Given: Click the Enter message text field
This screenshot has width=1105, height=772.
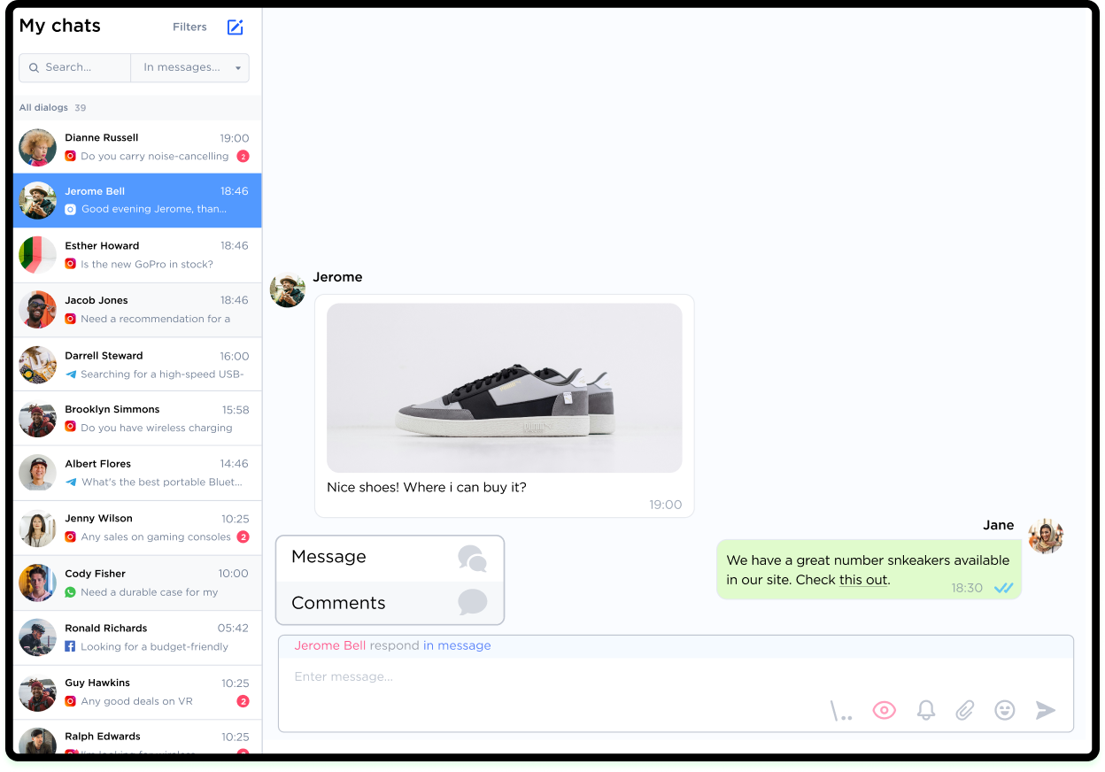Looking at the screenshot, I should pyautogui.click(x=549, y=677).
